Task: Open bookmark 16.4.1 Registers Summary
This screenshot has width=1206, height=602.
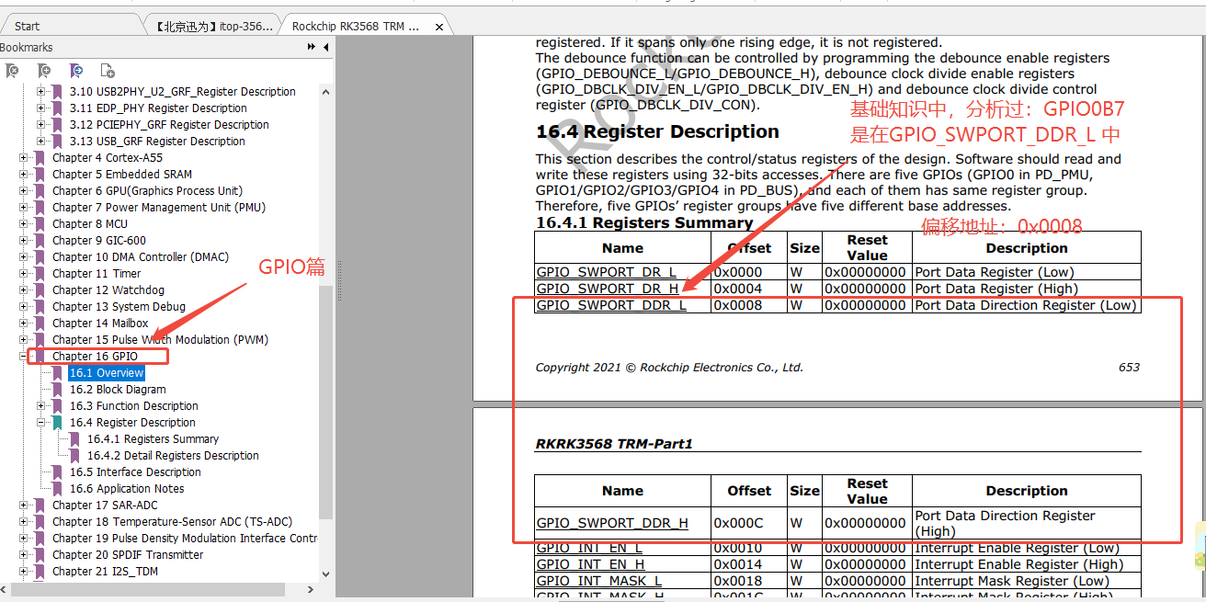Action: pos(153,439)
